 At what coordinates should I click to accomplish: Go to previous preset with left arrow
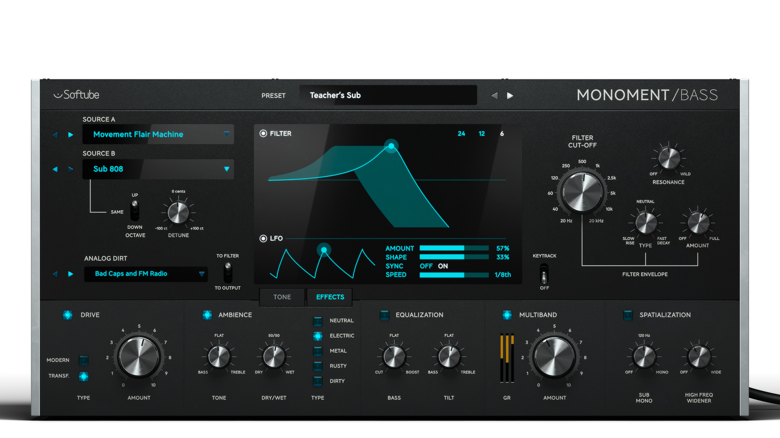click(x=494, y=96)
